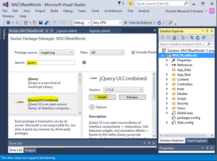Select the jQuery.UI.Combined package result

[x=43, y=104]
